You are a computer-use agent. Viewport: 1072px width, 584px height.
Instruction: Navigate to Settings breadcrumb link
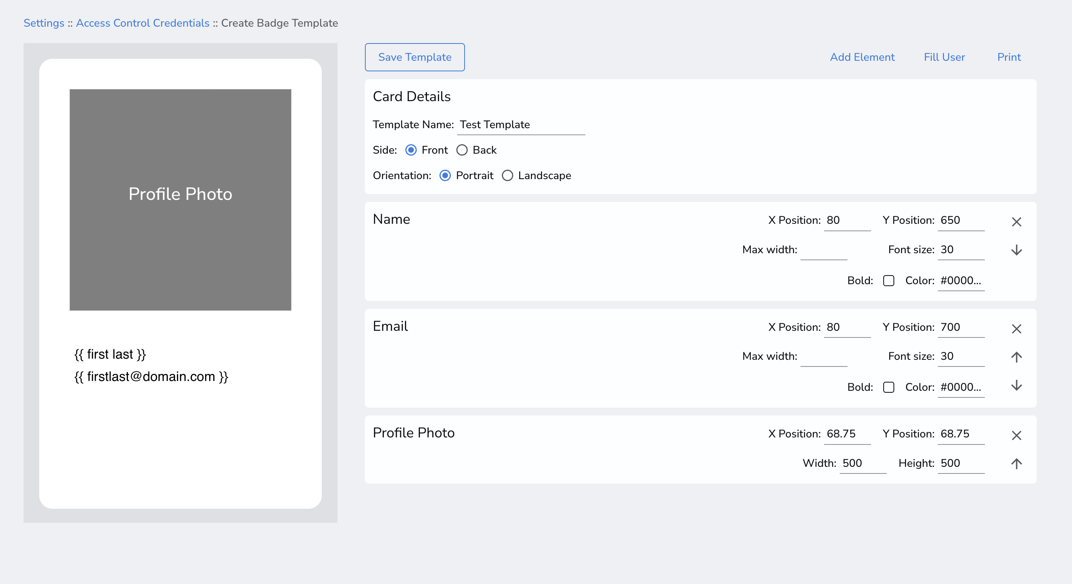(x=44, y=23)
